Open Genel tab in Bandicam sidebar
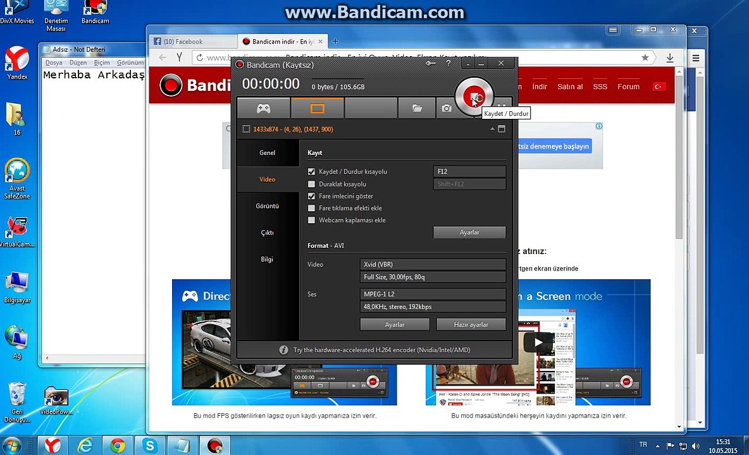Viewport: 749px width, 455px height. pyautogui.click(x=267, y=153)
